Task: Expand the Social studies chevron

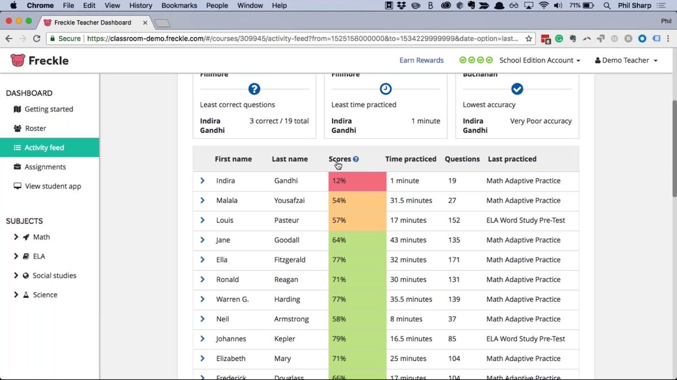Action: pos(16,275)
